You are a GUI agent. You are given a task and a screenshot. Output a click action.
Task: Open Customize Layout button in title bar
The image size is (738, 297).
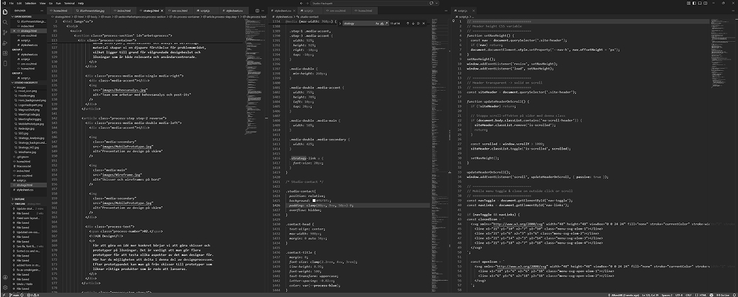click(x=688, y=3)
